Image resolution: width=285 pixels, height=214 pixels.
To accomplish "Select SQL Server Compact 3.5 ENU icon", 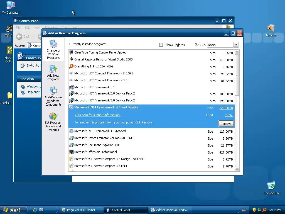I will point(71,166).
